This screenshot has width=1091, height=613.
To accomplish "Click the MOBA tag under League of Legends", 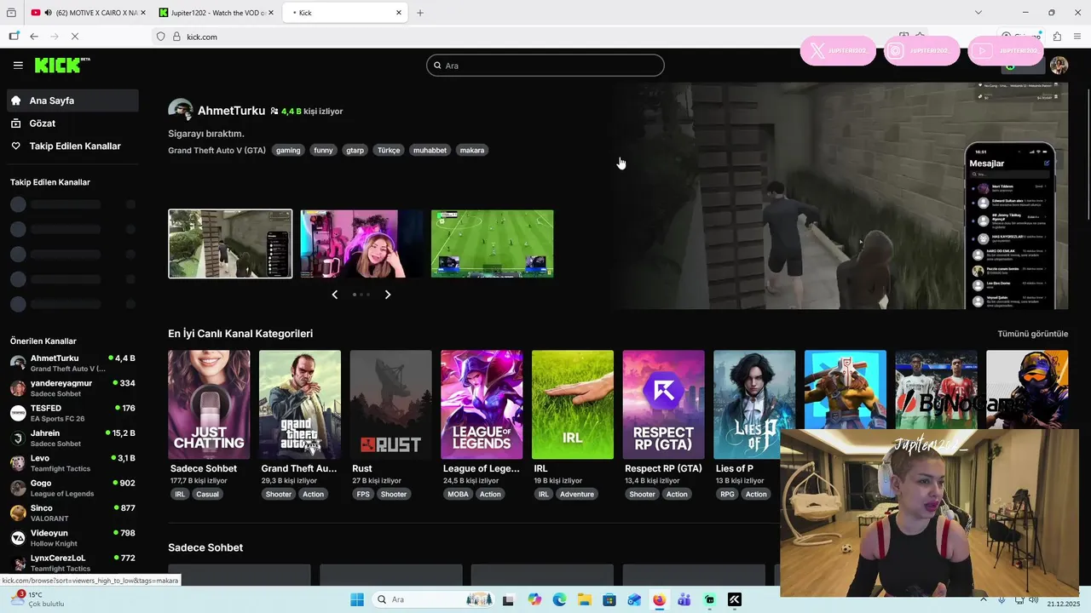I will (x=458, y=494).
